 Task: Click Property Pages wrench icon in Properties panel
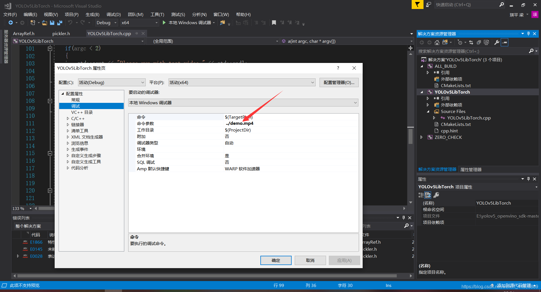tap(436, 195)
